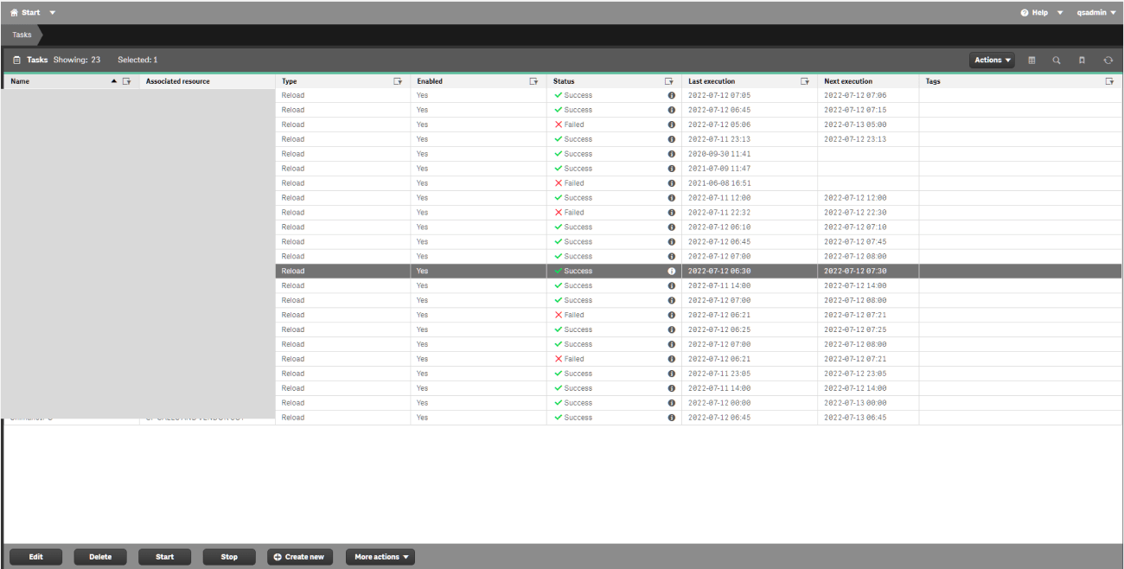
Task: Open the qsadmin user menu
Action: tap(1095, 12)
